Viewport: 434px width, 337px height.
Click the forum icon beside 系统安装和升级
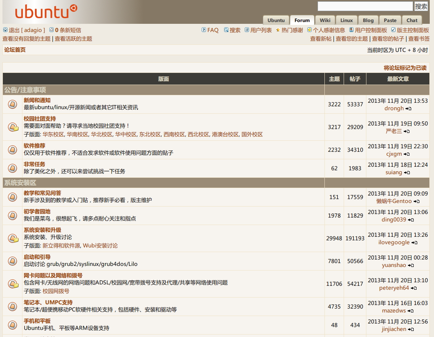coord(13,238)
